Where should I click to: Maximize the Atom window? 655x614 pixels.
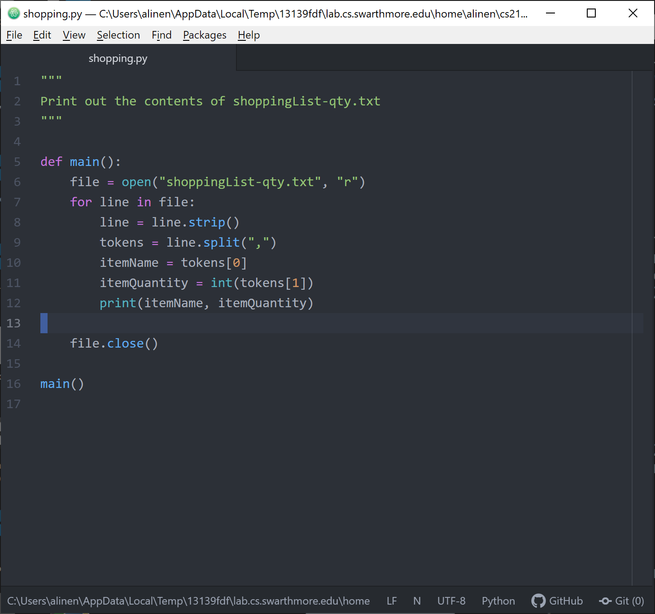pyautogui.click(x=591, y=13)
